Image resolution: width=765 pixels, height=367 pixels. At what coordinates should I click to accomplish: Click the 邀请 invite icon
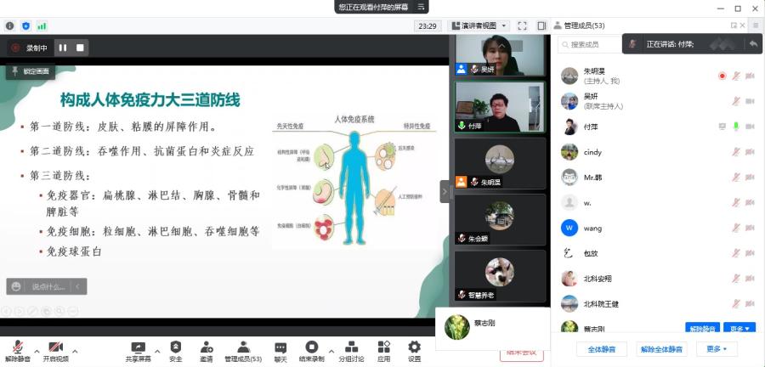[x=206, y=351]
